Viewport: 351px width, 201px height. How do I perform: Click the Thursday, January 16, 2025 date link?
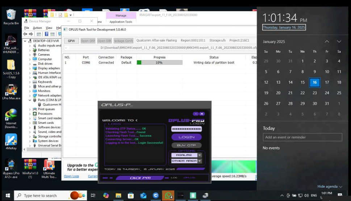click(284, 27)
